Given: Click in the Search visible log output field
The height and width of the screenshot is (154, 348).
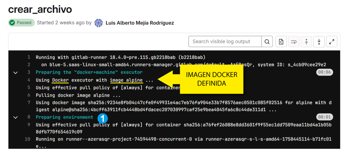Looking at the screenshot, I should point(225,42).
